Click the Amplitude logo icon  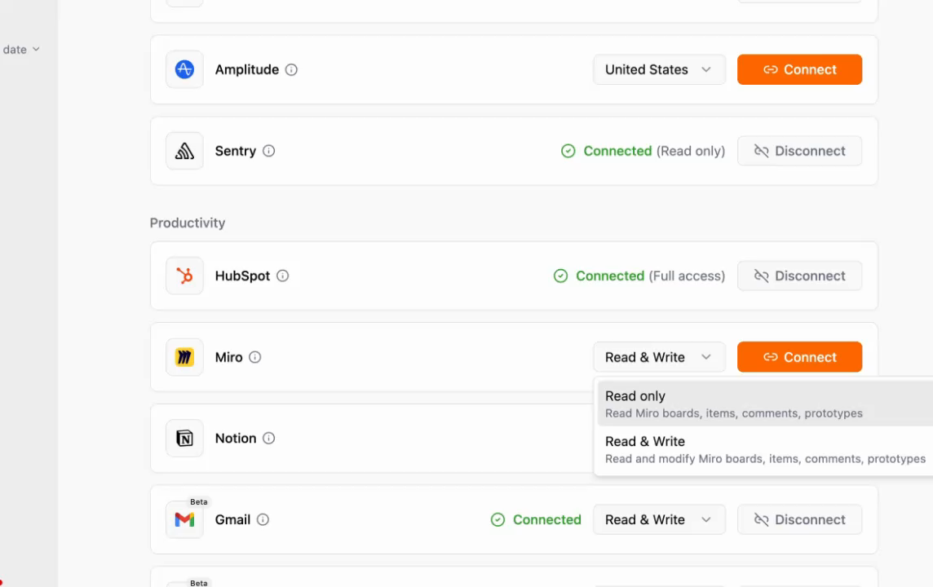tap(184, 69)
